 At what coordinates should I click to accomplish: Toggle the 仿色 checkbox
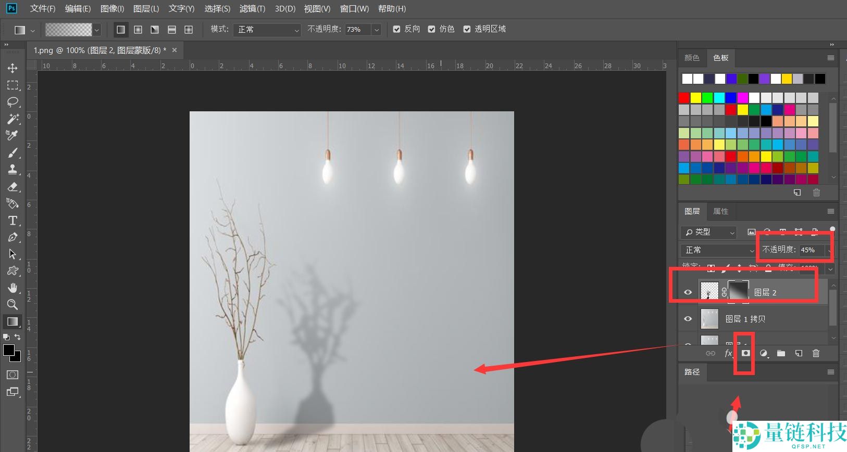tap(432, 29)
